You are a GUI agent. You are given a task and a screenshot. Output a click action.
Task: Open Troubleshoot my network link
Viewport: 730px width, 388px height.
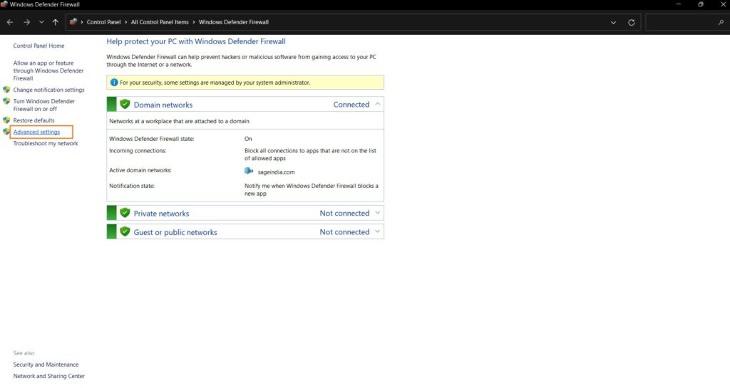[x=46, y=144]
